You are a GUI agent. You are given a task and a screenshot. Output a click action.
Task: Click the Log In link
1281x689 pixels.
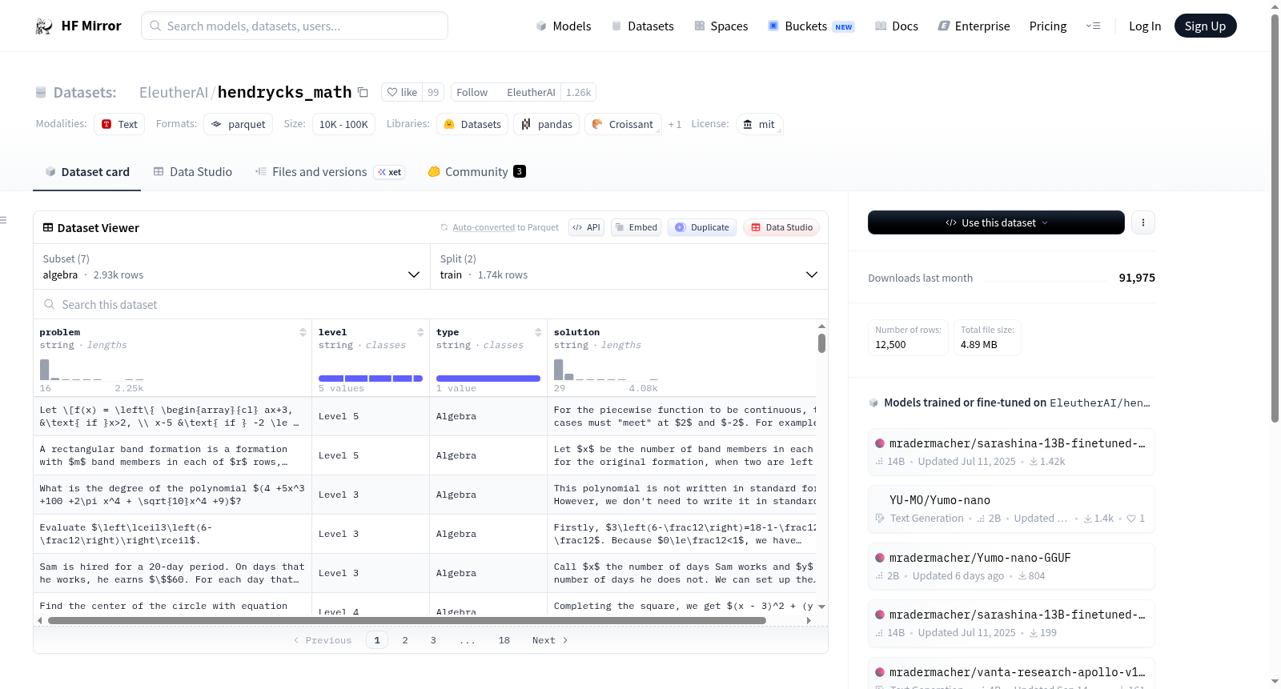pos(1145,26)
